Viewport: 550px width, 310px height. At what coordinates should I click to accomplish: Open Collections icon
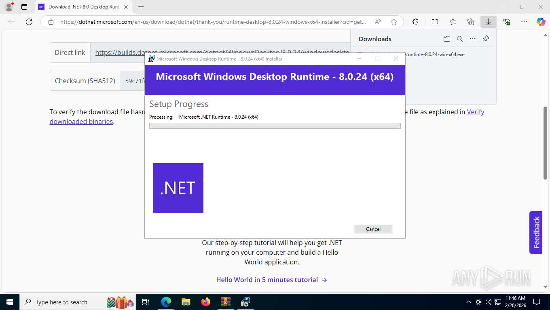click(x=471, y=22)
